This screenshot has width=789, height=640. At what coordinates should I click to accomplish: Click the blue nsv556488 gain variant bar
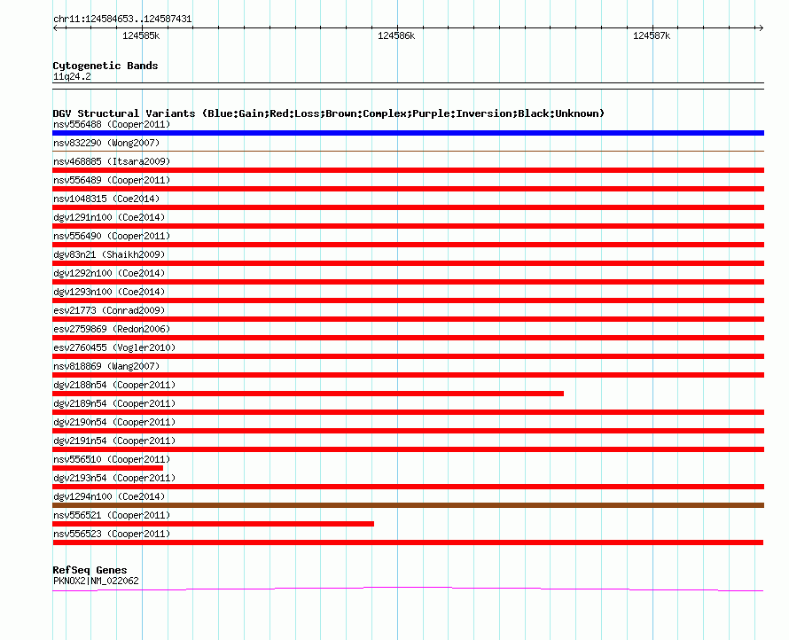coord(408,133)
